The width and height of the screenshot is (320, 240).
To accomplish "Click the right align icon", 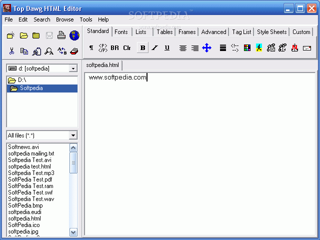I will [x=195, y=48].
